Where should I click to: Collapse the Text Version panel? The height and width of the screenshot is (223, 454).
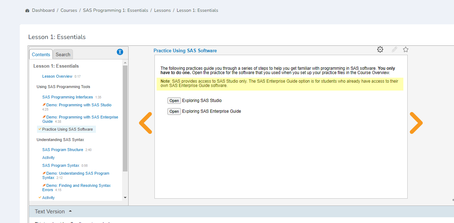pos(70,211)
